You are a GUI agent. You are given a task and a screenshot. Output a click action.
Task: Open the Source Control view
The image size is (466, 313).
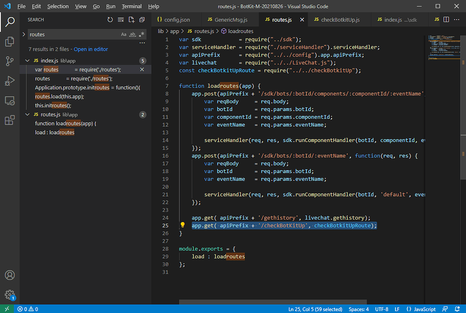pyautogui.click(x=10, y=61)
